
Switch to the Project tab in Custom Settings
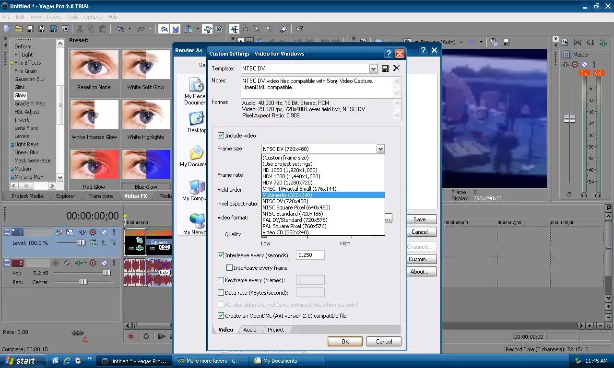(x=276, y=330)
